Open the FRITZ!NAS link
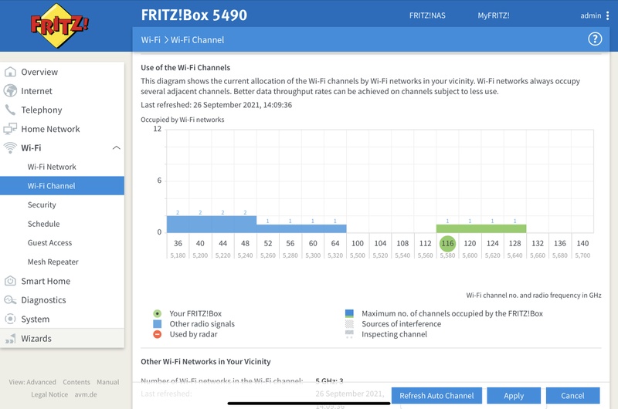618x409 pixels. [427, 15]
